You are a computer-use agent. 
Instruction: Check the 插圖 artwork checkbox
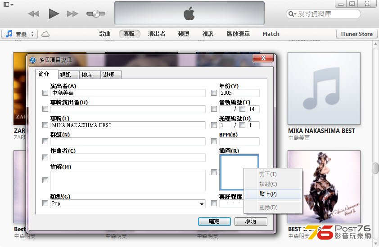tap(214, 172)
